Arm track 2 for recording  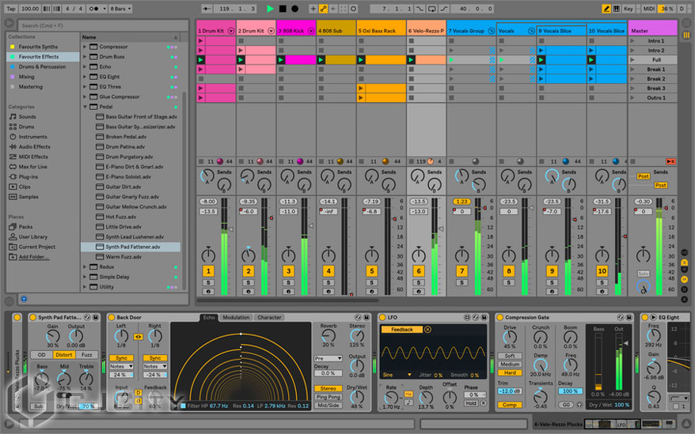point(249,292)
